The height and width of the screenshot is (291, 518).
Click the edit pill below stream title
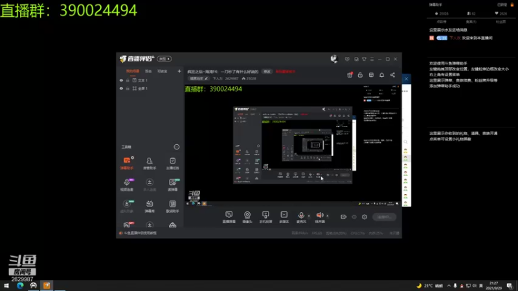pos(199,78)
